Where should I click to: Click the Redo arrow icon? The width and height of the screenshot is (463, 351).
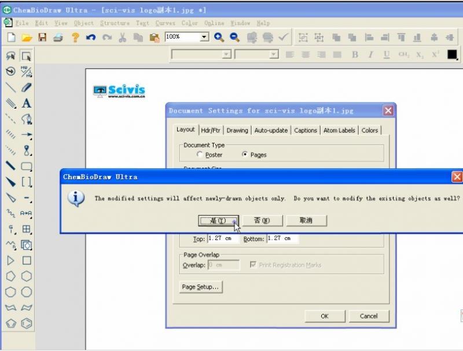[x=107, y=38]
